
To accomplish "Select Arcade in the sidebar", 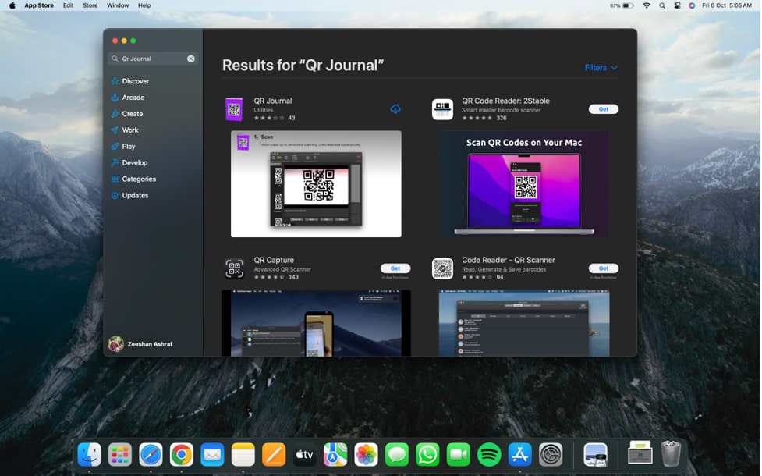I will [x=133, y=98].
